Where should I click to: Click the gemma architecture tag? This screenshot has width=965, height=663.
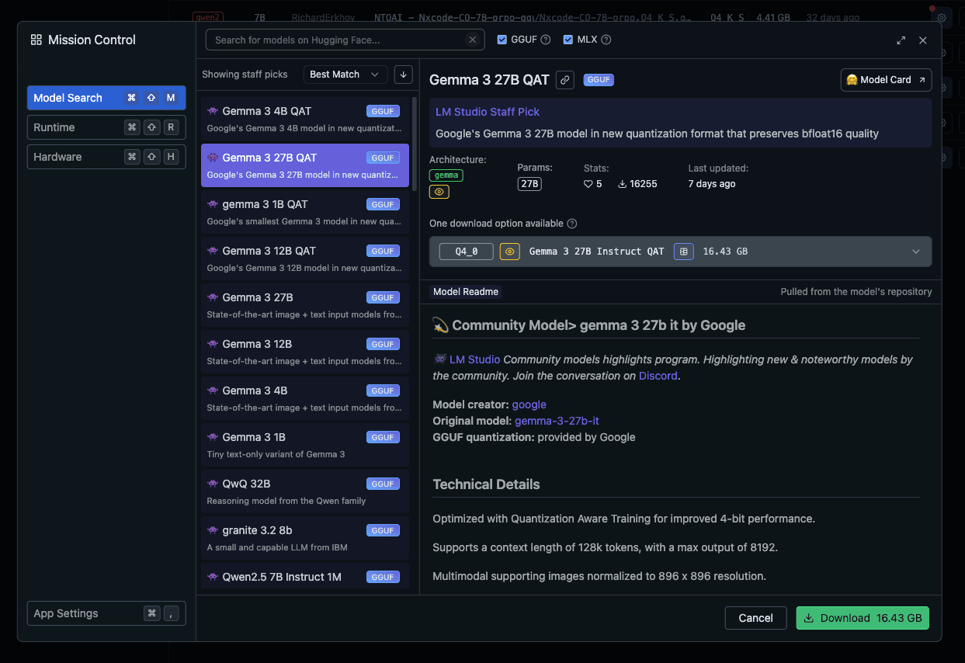click(446, 175)
